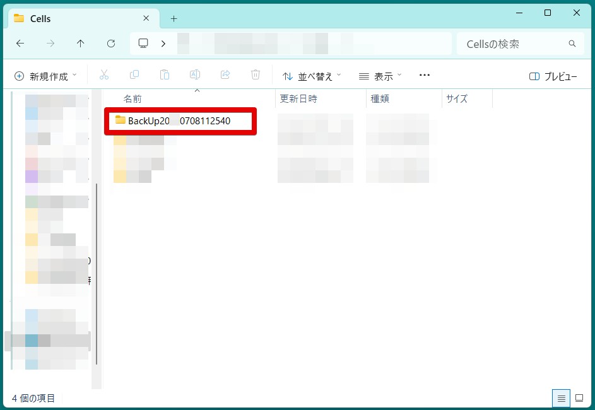Click the Cut scissors icon
The width and height of the screenshot is (595, 410).
click(x=104, y=74)
